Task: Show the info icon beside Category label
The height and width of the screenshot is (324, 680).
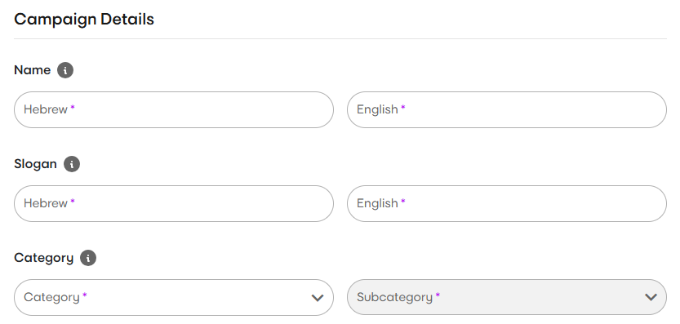Action: click(x=88, y=258)
